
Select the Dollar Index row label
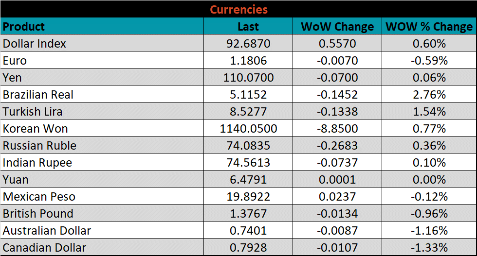click(35, 44)
